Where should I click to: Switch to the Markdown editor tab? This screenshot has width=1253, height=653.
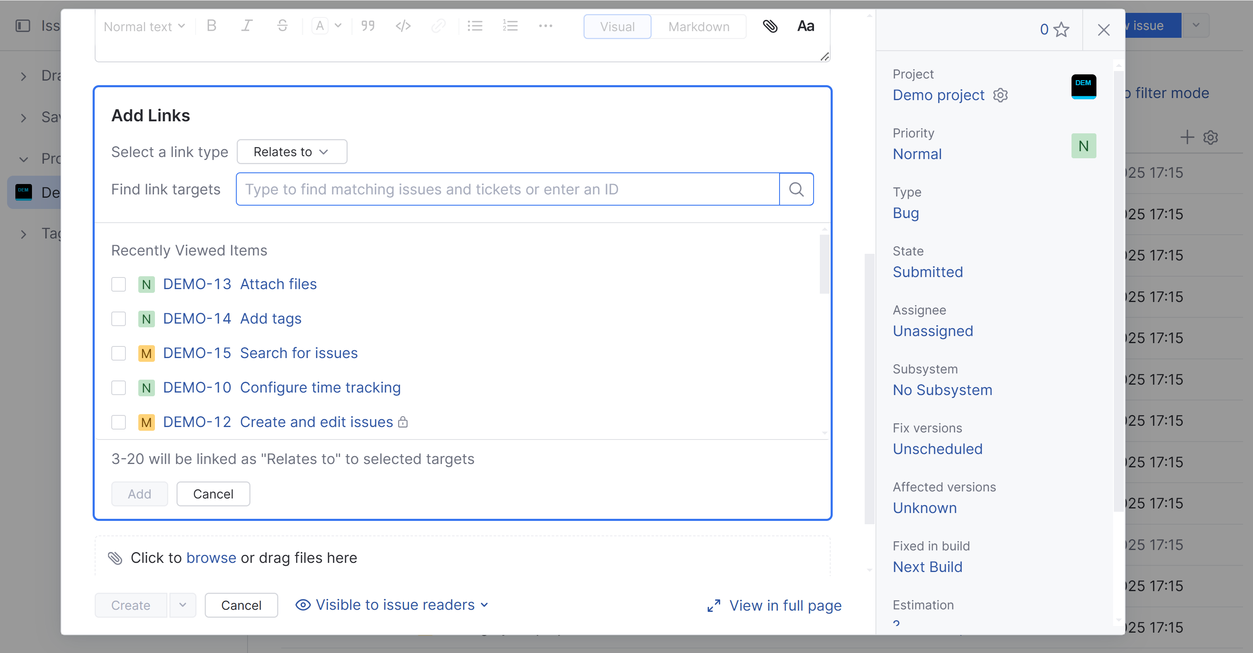click(x=699, y=27)
